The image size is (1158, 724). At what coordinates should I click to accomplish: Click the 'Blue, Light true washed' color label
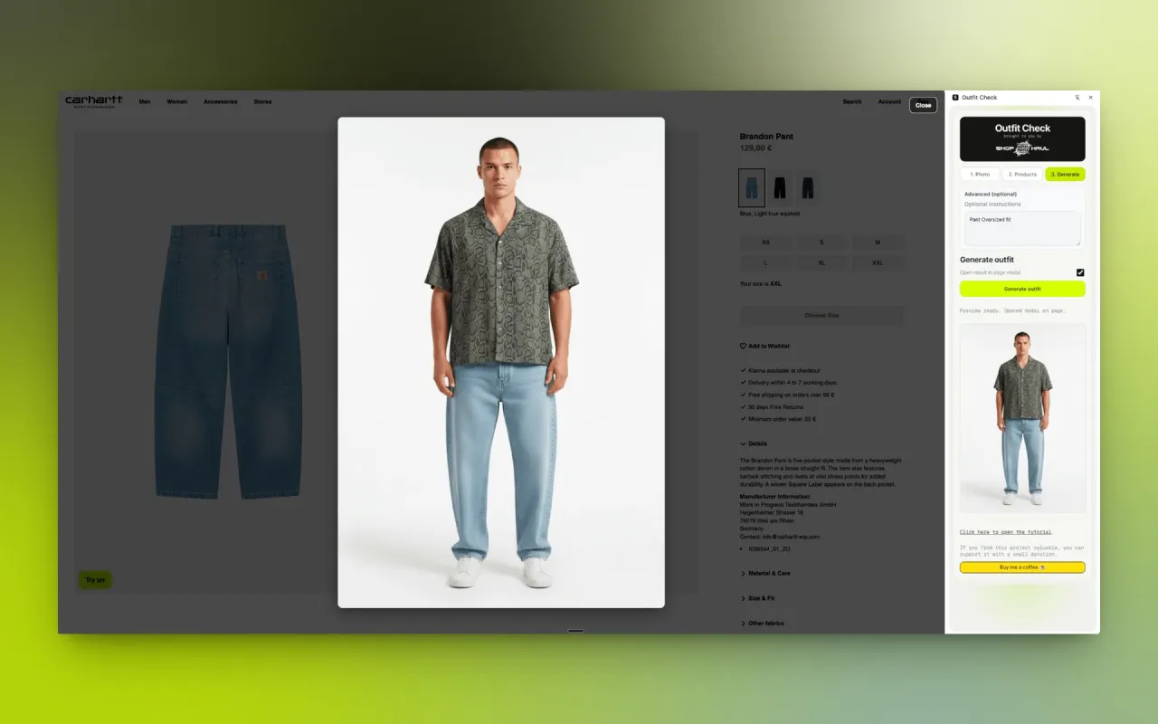coord(770,214)
